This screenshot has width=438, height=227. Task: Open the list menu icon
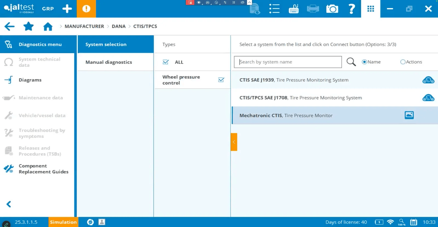pyautogui.click(x=274, y=9)
